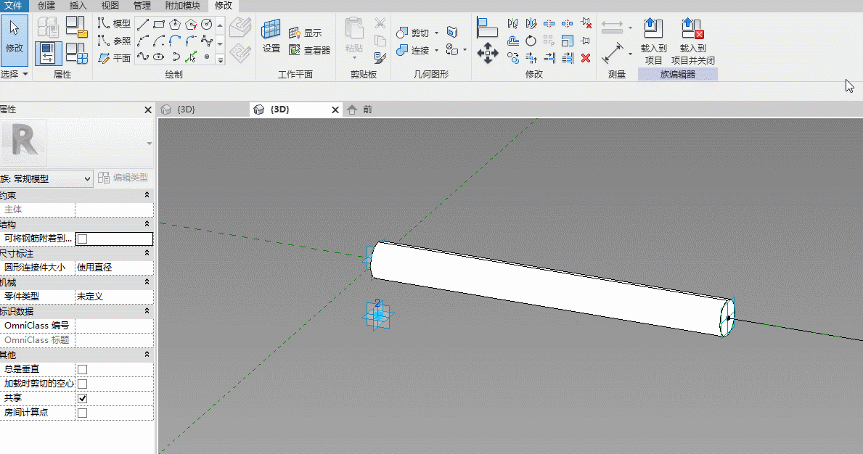The height and width of the screenshot is (454, 863).
Task: Expand the draw gallery more arrow
Action: click(x=220, y=60)
